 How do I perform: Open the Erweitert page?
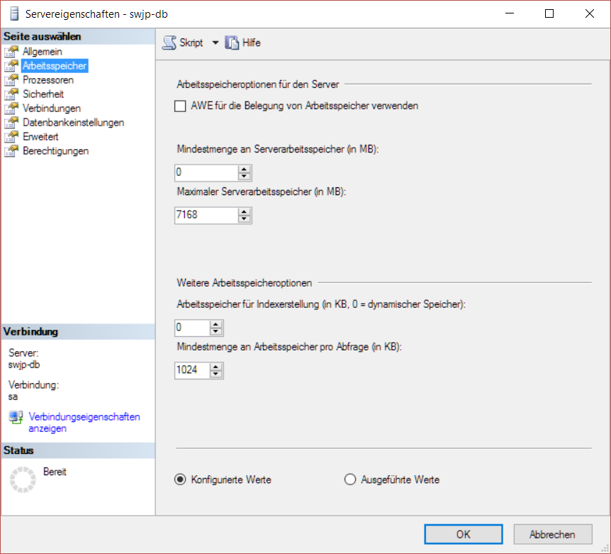click(40, 137)
